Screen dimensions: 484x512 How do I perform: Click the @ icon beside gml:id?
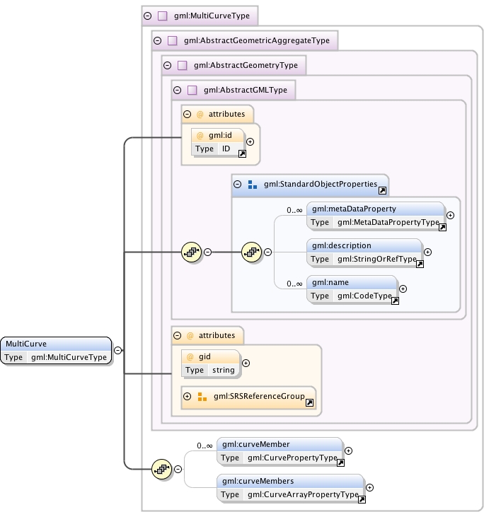coord(200,136)
